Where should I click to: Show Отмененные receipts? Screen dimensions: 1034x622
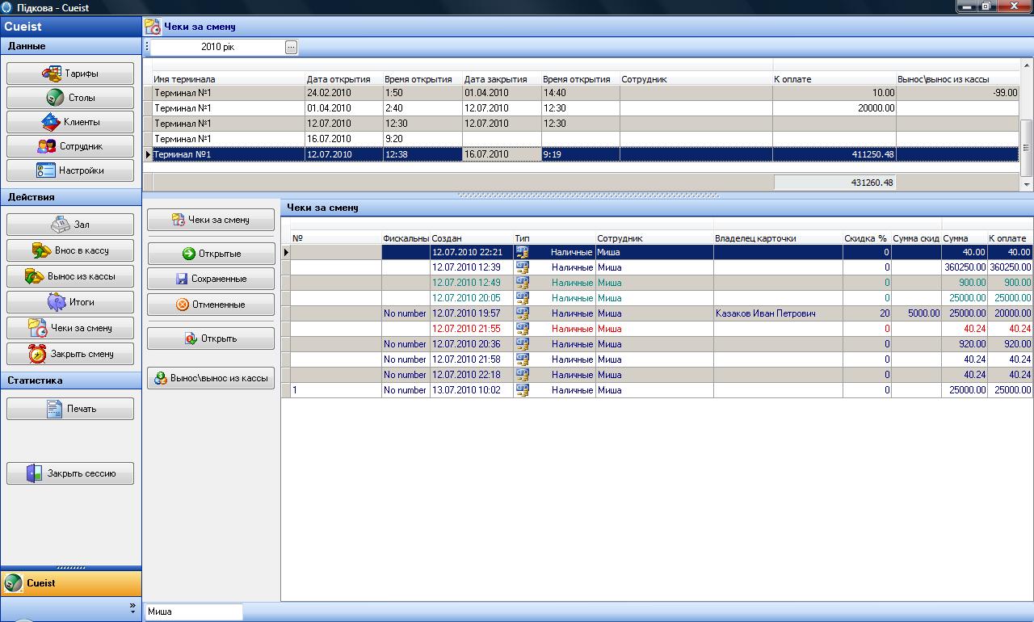click(x=211, y=305)
